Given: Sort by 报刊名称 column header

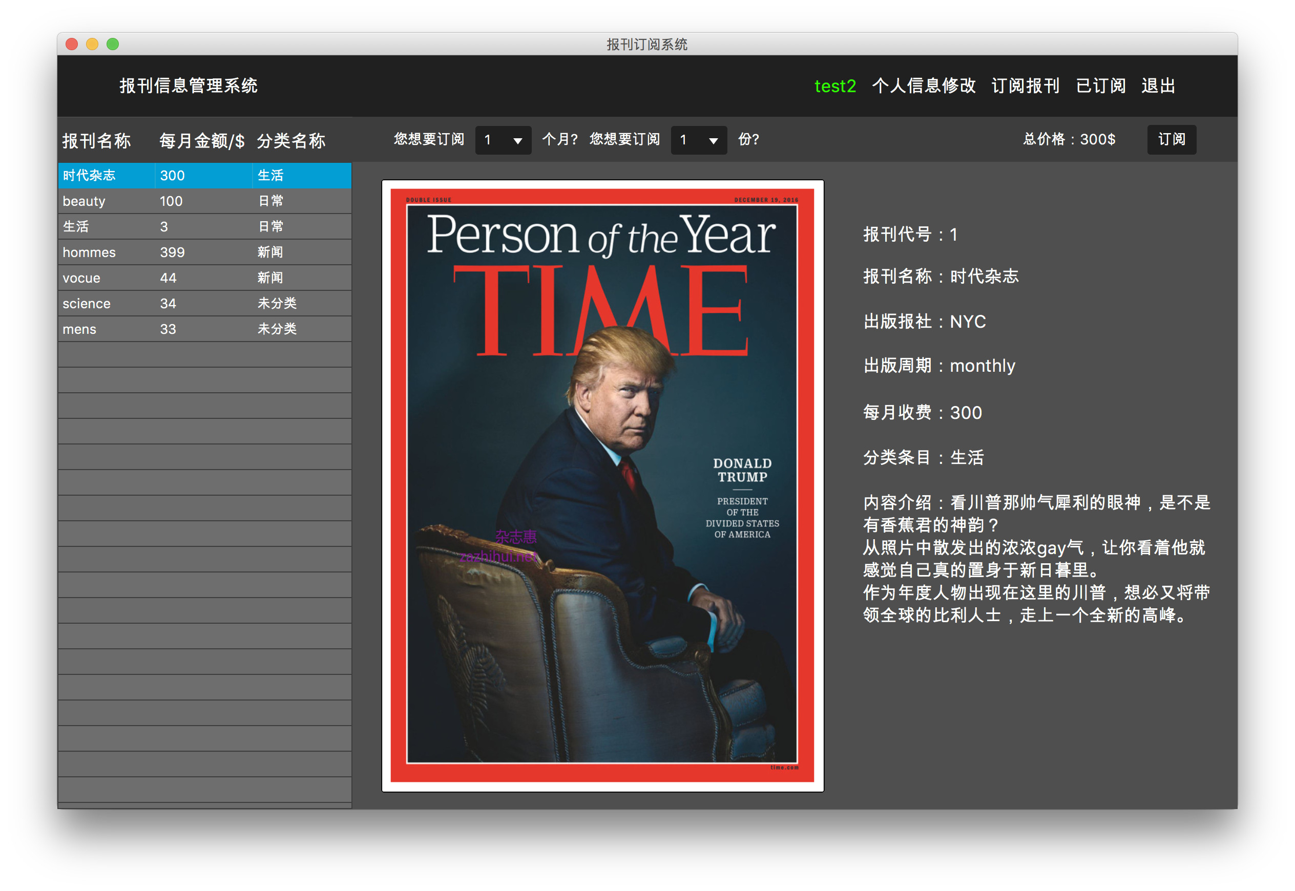Looking at the screenshot, I should (97, 141).
